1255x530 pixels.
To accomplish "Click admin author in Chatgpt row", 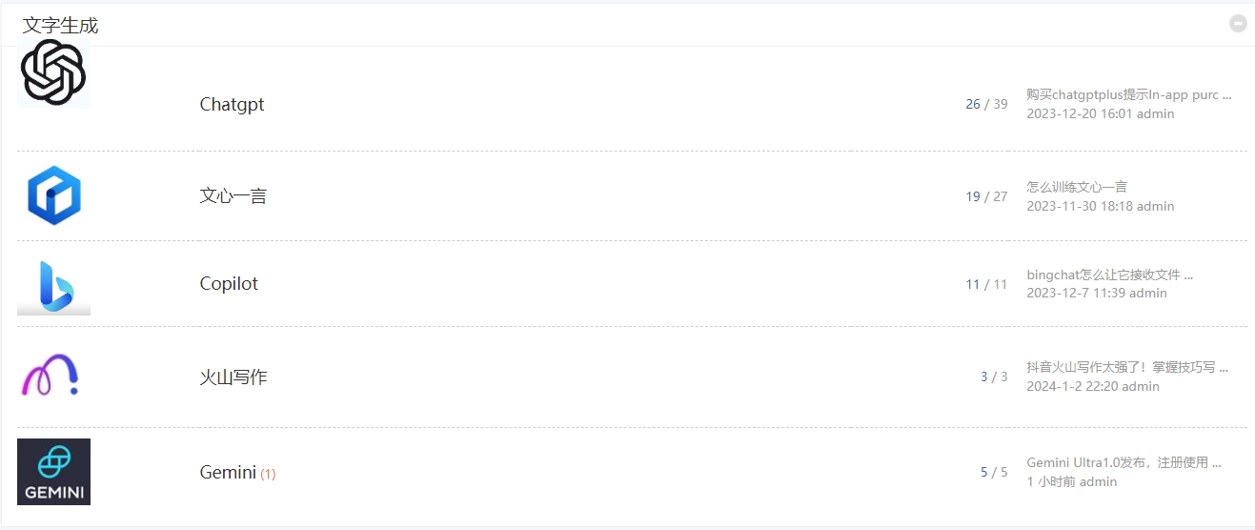I will tap(1156, 114).
